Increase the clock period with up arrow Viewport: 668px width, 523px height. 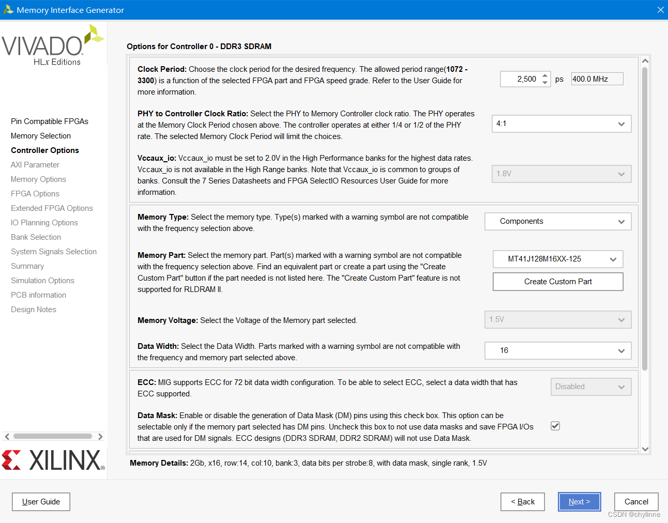[545, 75]
